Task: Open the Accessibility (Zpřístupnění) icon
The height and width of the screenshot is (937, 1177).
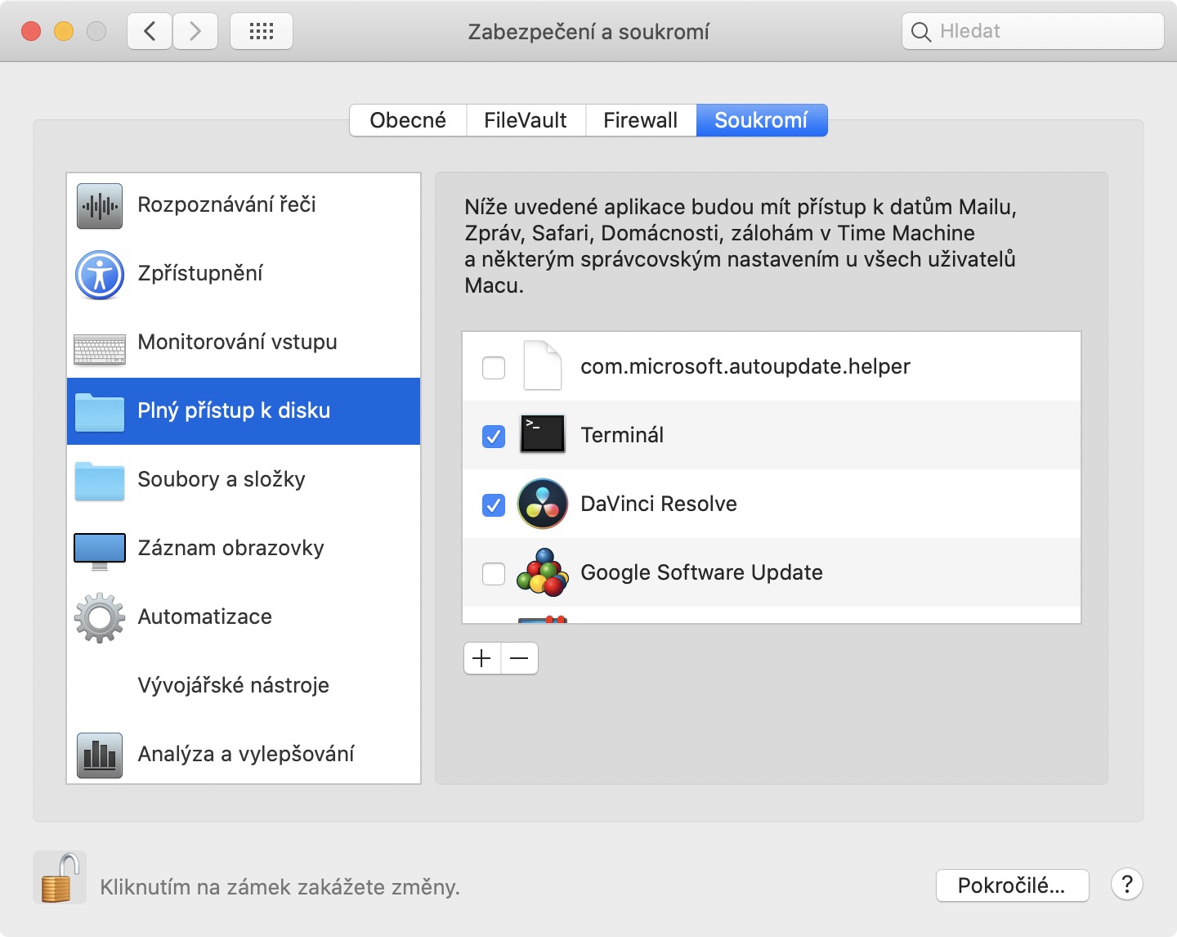Action: point(100,274)
